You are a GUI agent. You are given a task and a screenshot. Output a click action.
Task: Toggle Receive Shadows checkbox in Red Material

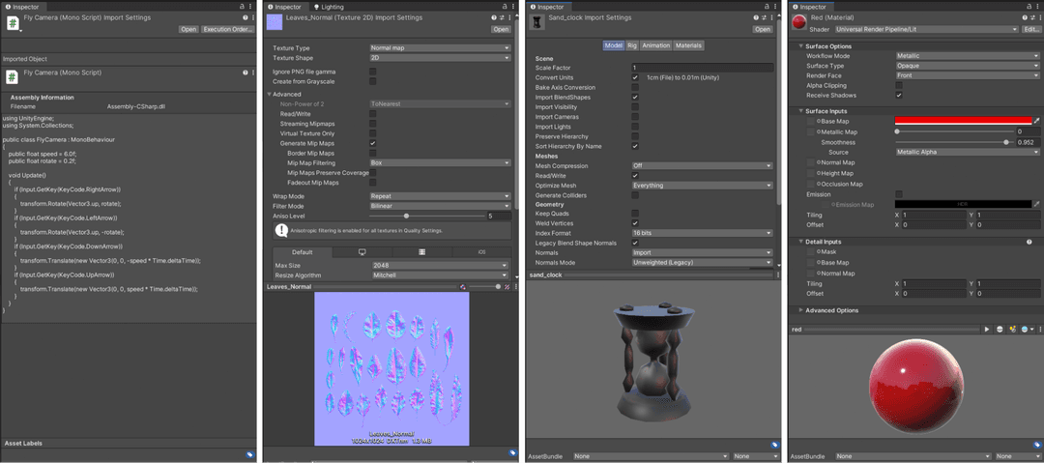[x=899, y=96]
